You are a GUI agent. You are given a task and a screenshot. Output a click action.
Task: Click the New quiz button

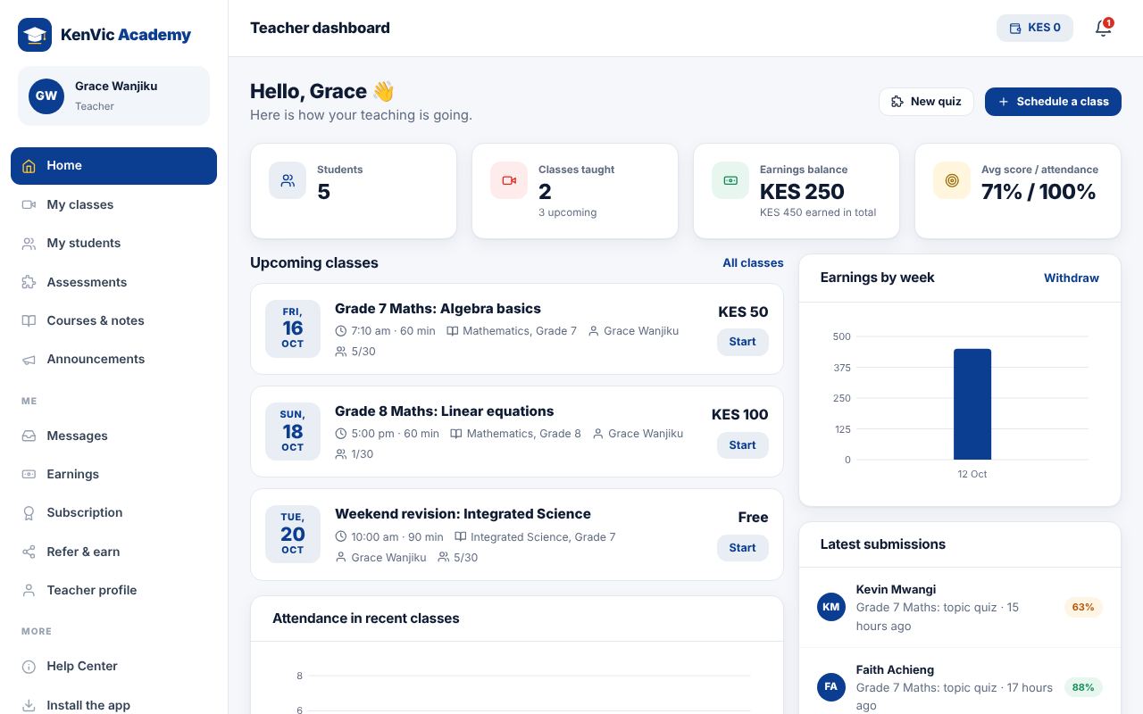point(928,102)
